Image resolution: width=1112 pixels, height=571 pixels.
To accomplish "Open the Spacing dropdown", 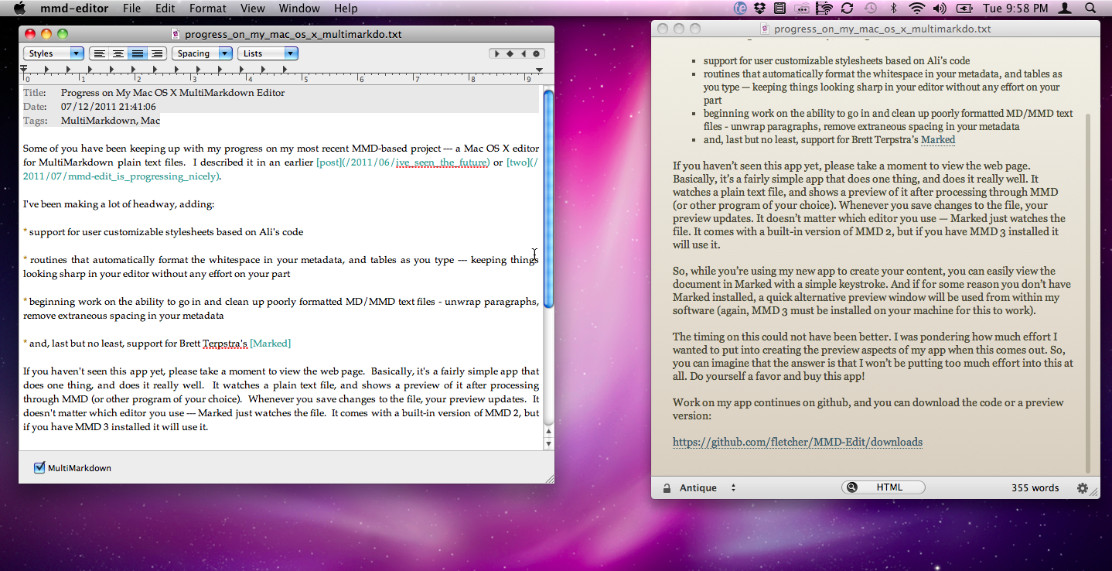I will coord(202,53).
